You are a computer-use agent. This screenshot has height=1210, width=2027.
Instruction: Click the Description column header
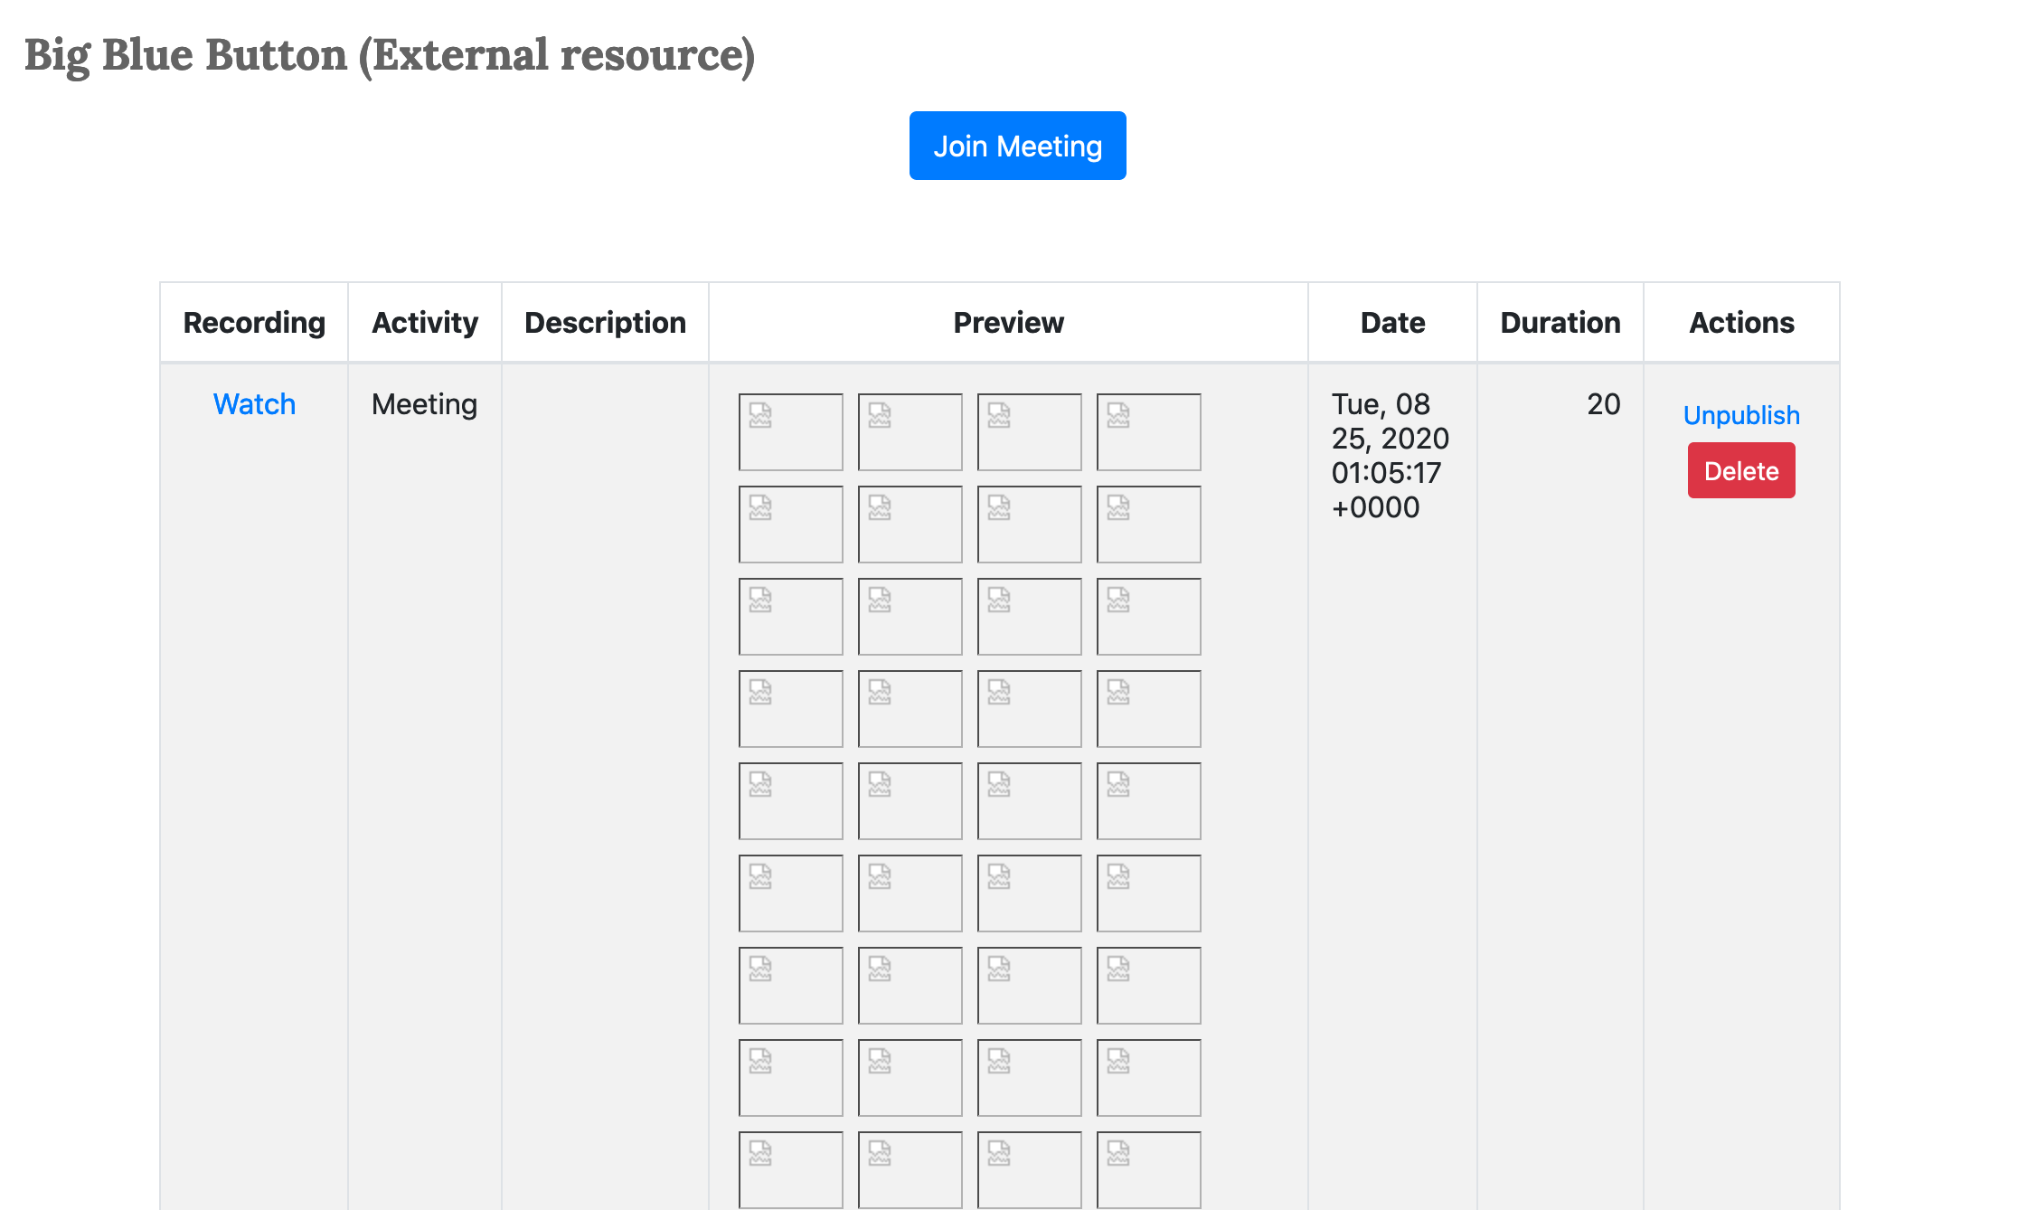point(605,322)
